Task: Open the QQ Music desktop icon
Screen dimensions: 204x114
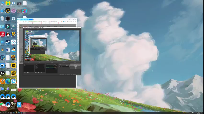Action: coord(8,3)
